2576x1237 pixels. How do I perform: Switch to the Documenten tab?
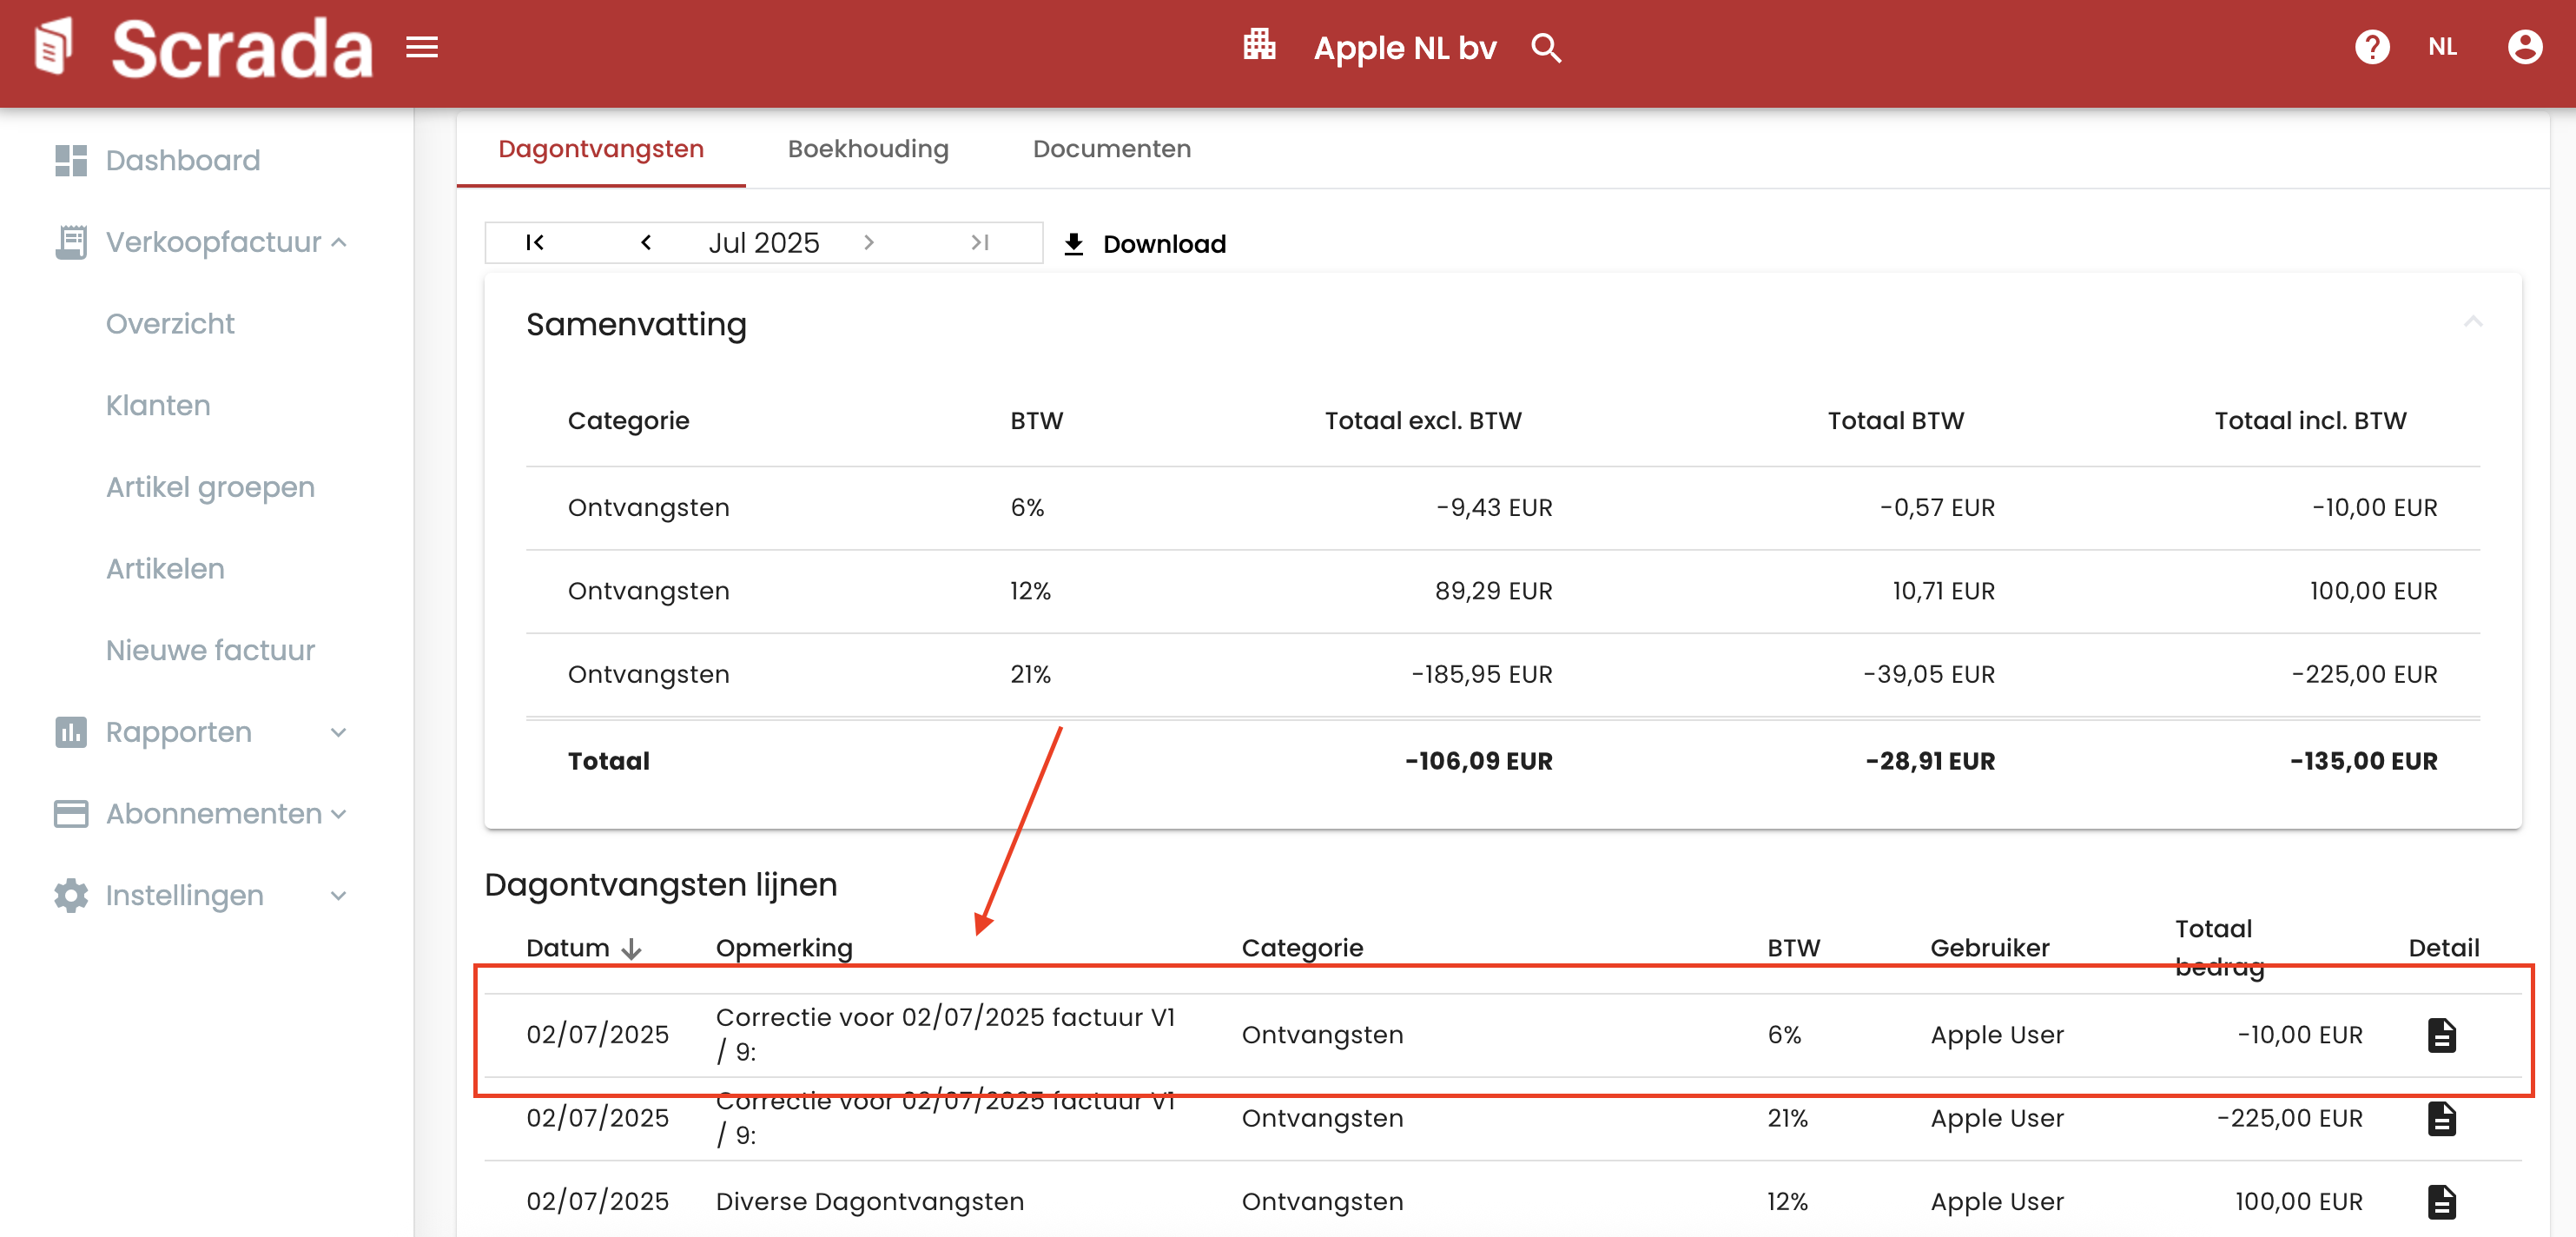(1111, 149)
